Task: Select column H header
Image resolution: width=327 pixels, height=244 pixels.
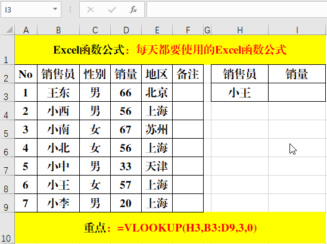Action: coord(240,30)
